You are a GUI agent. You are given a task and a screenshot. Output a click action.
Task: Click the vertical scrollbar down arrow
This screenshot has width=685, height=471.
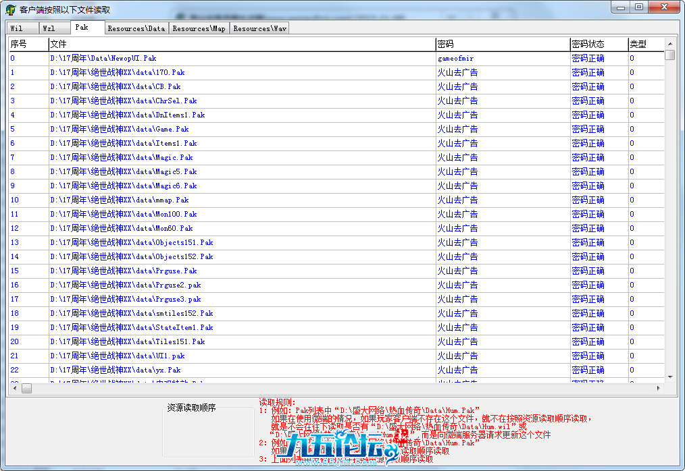(x=669, y=377)
